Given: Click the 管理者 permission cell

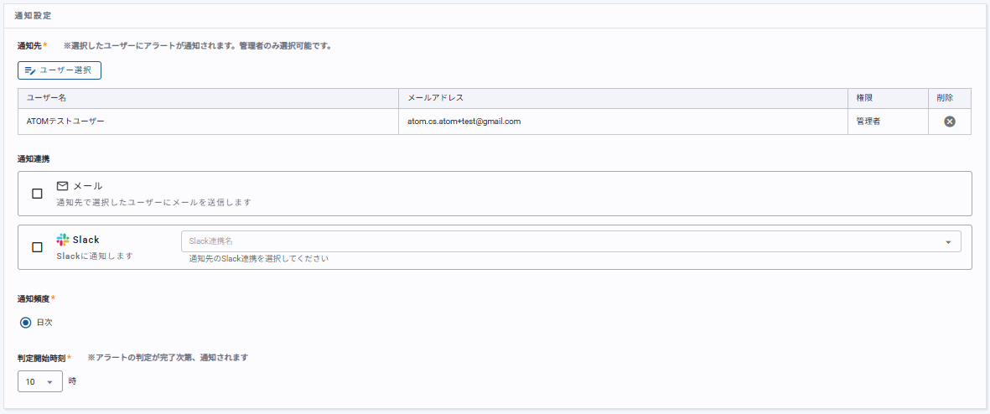Looking at the screenshot, I should click(868, 122).
